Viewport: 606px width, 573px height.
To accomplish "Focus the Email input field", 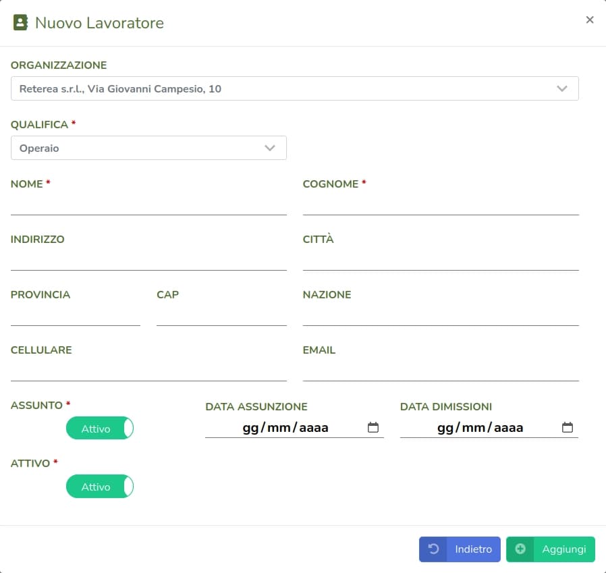I will pos(441,370).
